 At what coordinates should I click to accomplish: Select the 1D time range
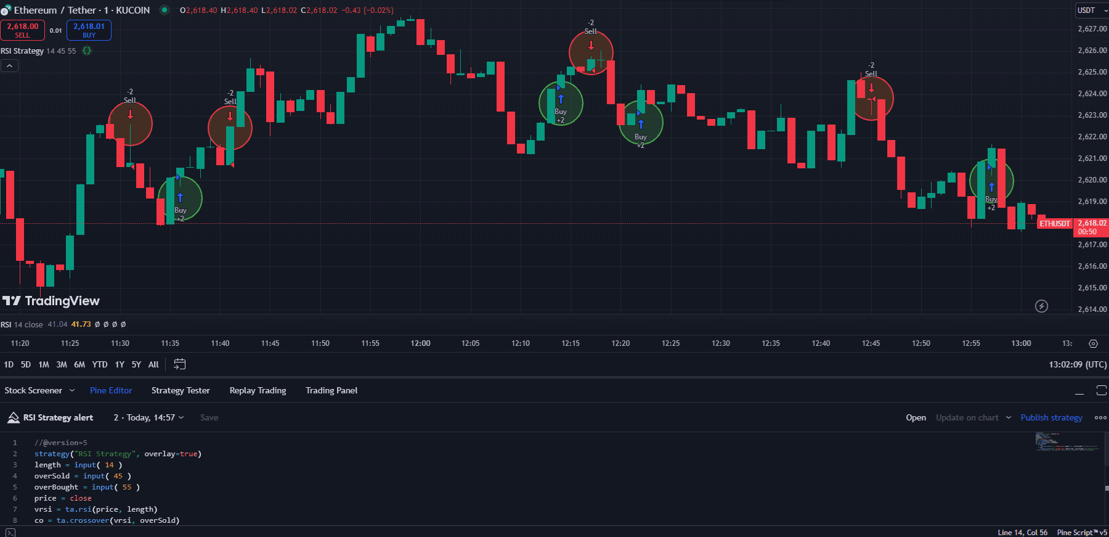[x=9, y=364]
